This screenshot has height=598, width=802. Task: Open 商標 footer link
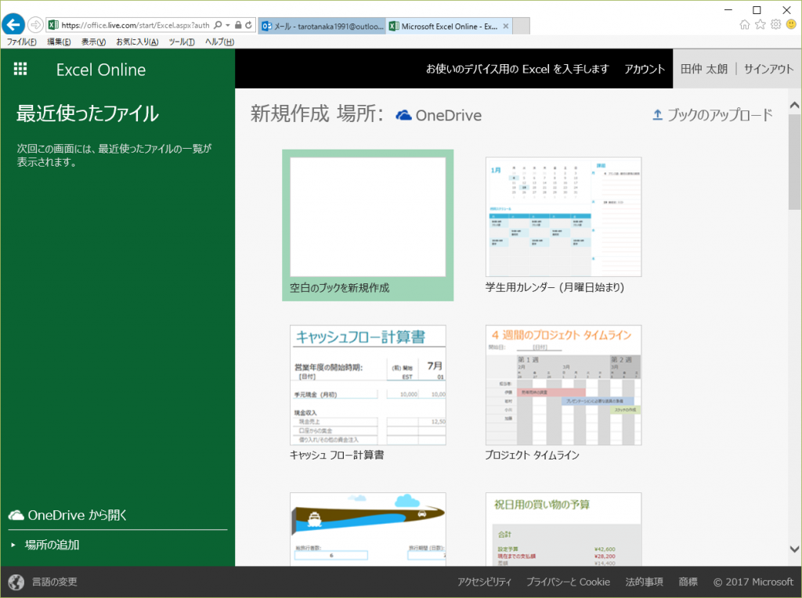pyautogui.click(x=688, y=582)
